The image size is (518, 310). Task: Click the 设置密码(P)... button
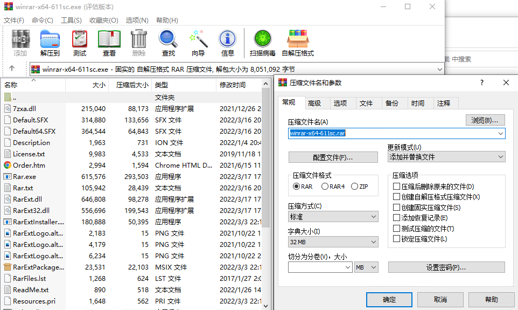click(x=446, y=267)
